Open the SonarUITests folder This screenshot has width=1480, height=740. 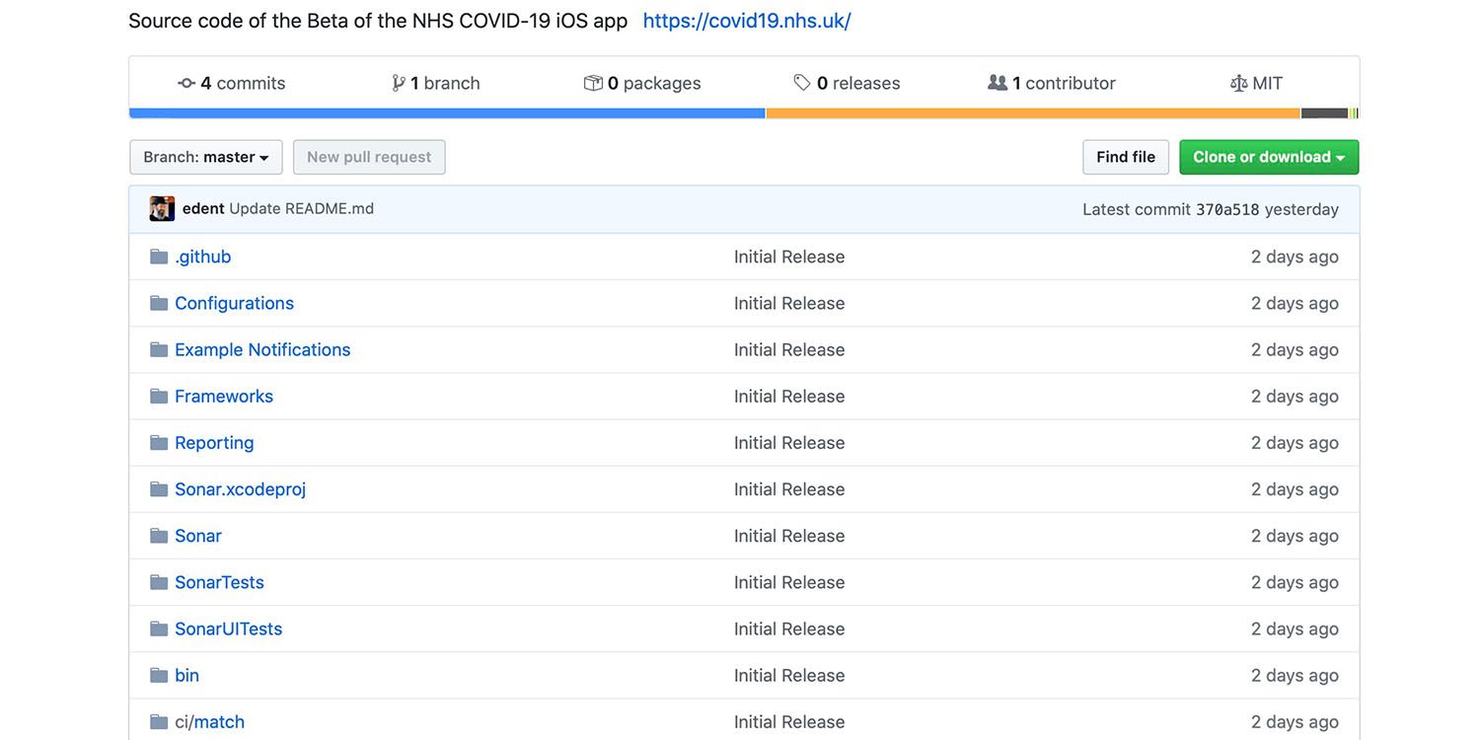[x=229, y=629]
